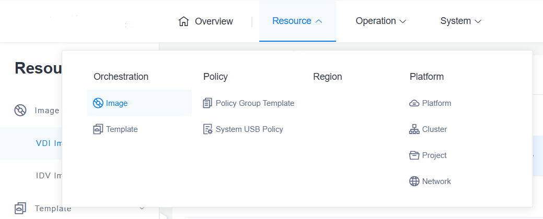Click the Template icon in Orchestration column

click(x=98, y=129)
